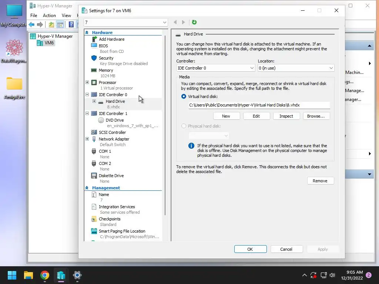The image size is (379, 284).
Task: Expand the Processor tree node
Action: [87, 82]
